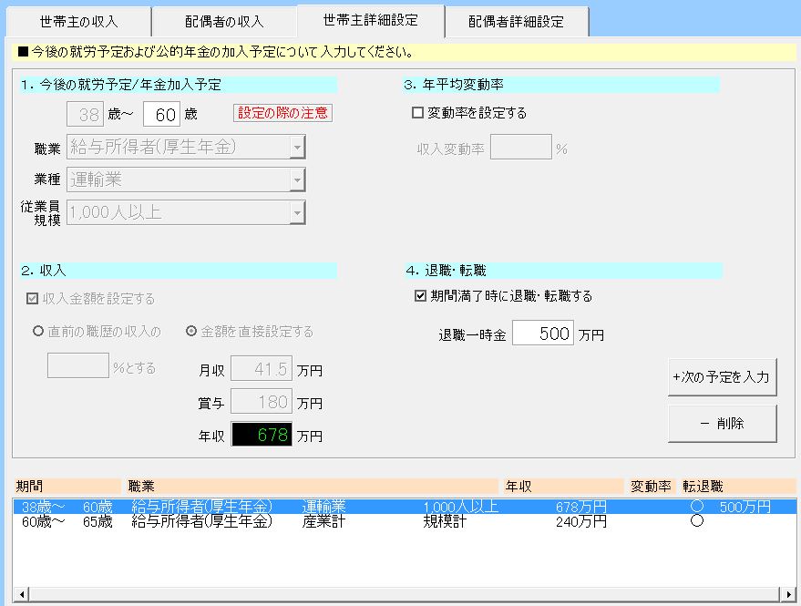Enable the 変動率を設定する checkbox
The height and width of the screenshot is (606, 801).
point(418,114)
